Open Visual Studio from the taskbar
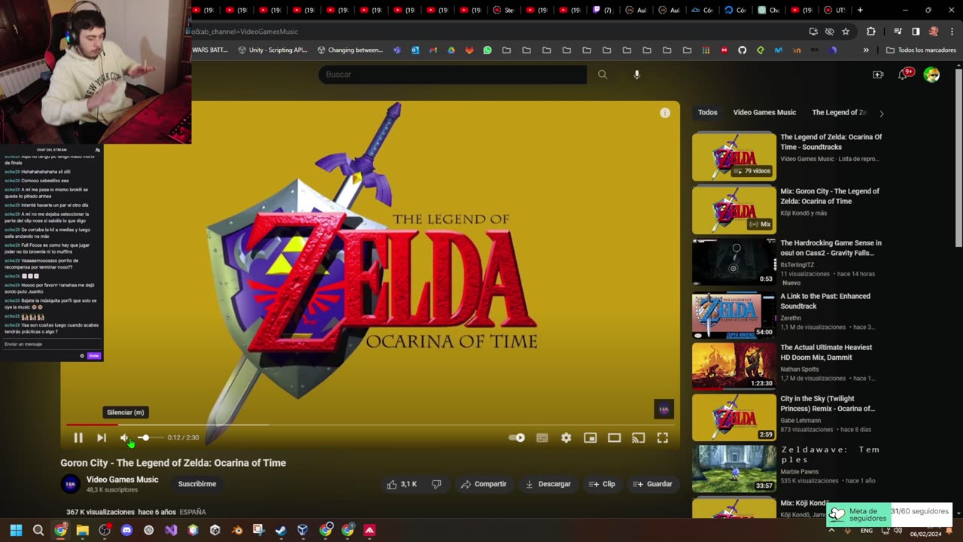This screenshot has height=542, width=963. tap(171, 530)
